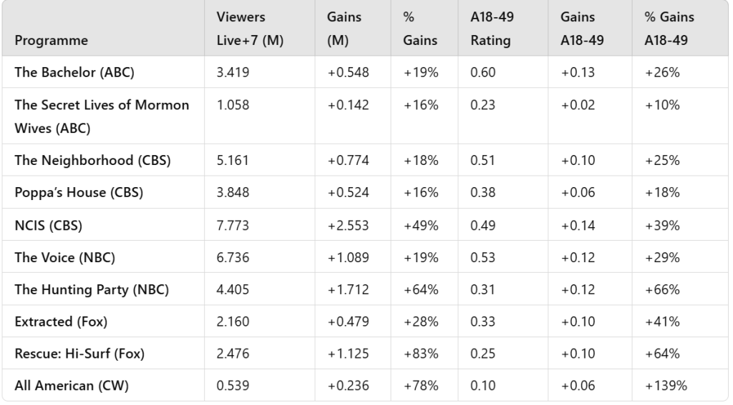This screenshot has width=733, height=405.
Task: Click the NCIS (CBS) programme cell
Action: [48, 225]
